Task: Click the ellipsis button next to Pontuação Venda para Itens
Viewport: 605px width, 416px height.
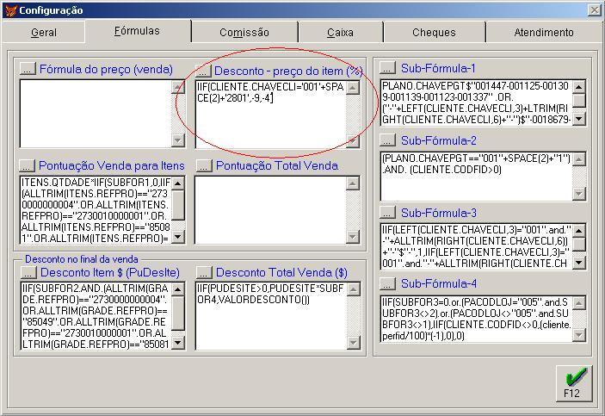Action: (27, 165)
